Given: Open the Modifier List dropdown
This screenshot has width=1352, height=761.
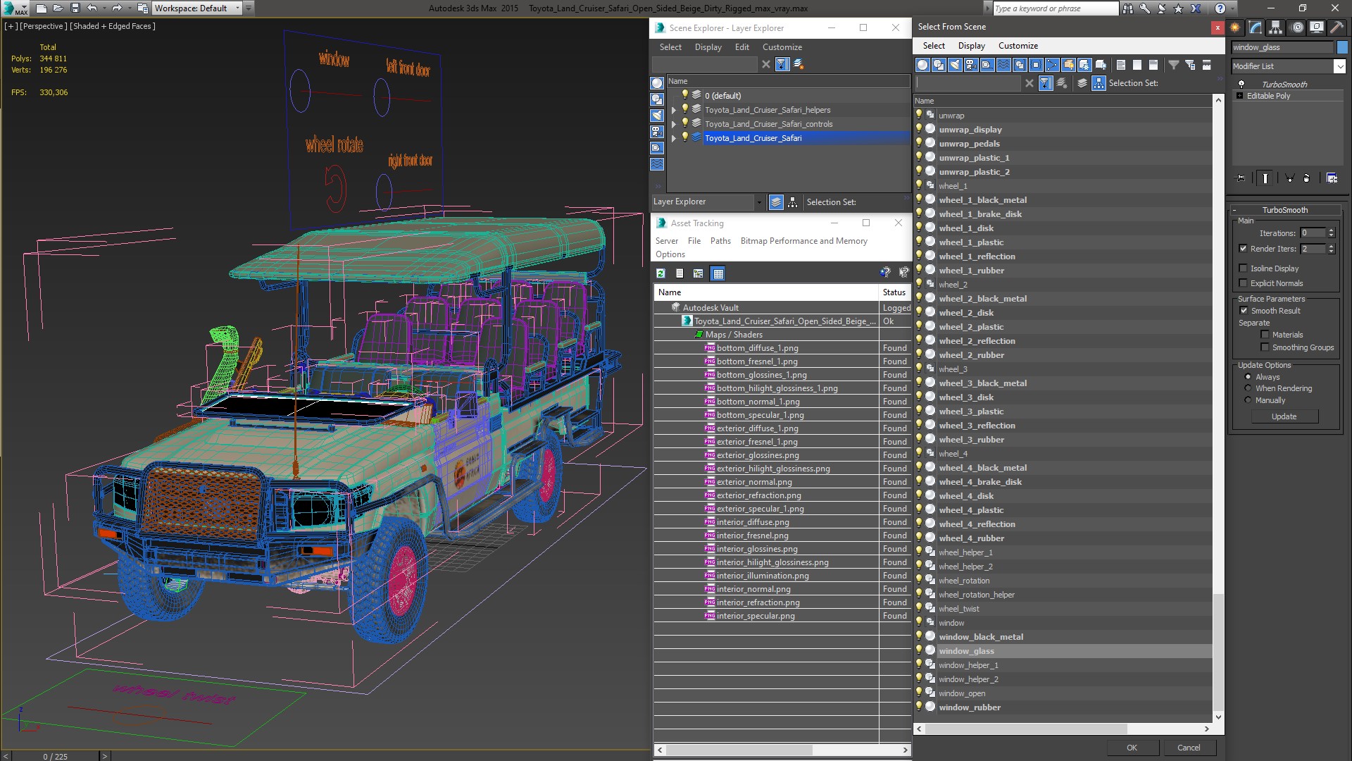Looking at the screenshot, I should point(1288,66).
